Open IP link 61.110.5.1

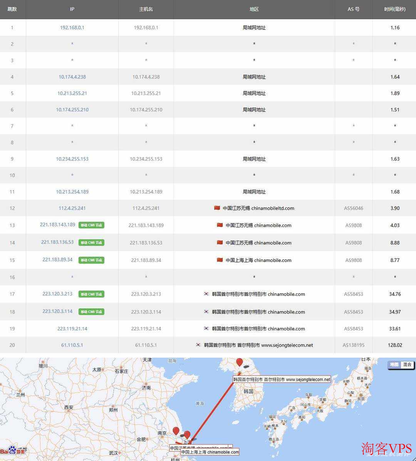[72, 345]
